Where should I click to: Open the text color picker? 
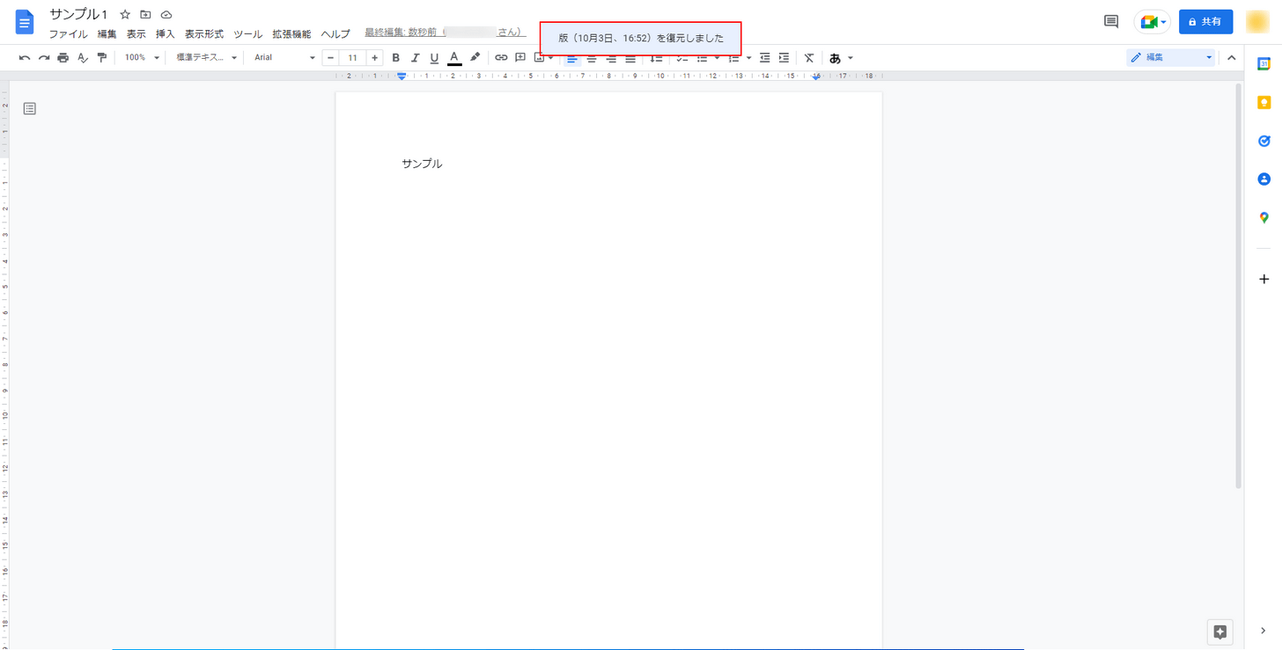click(454, 58)
